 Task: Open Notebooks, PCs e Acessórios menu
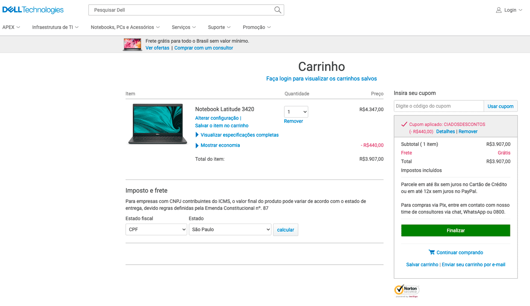pos(125,27)
